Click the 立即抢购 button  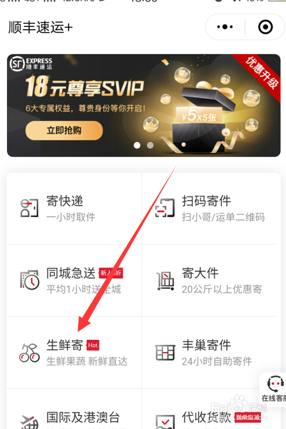click(64, 130)
